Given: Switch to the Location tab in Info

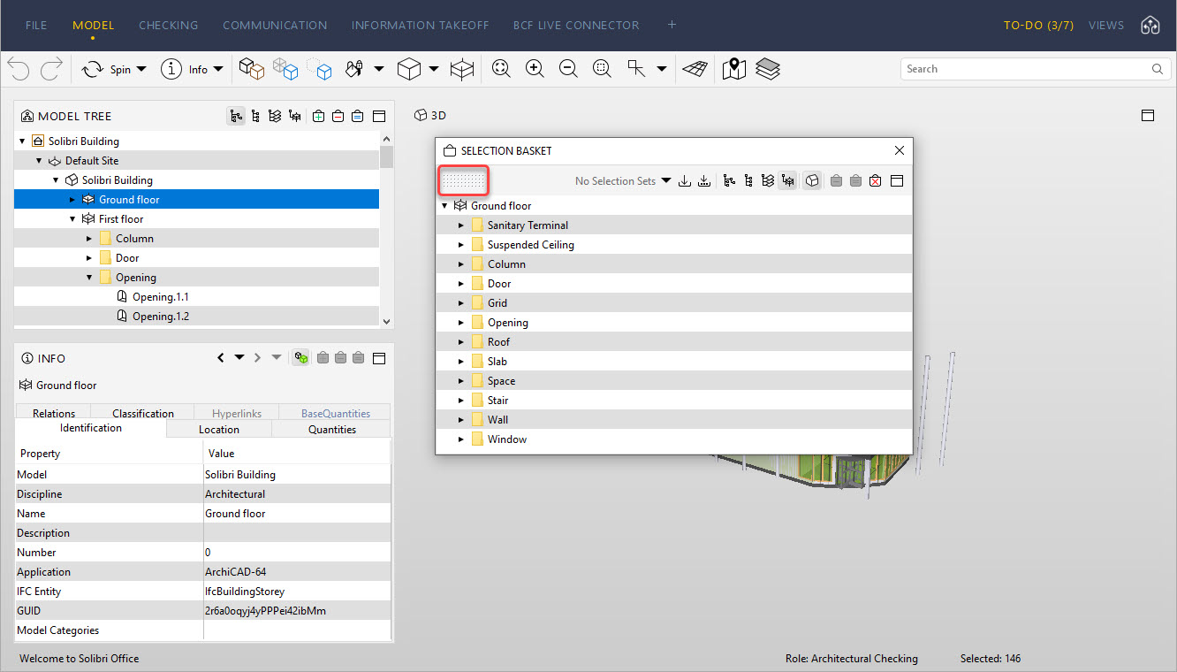Looking at the screenshot, I should pyautogui.click(x=219, y=429).
